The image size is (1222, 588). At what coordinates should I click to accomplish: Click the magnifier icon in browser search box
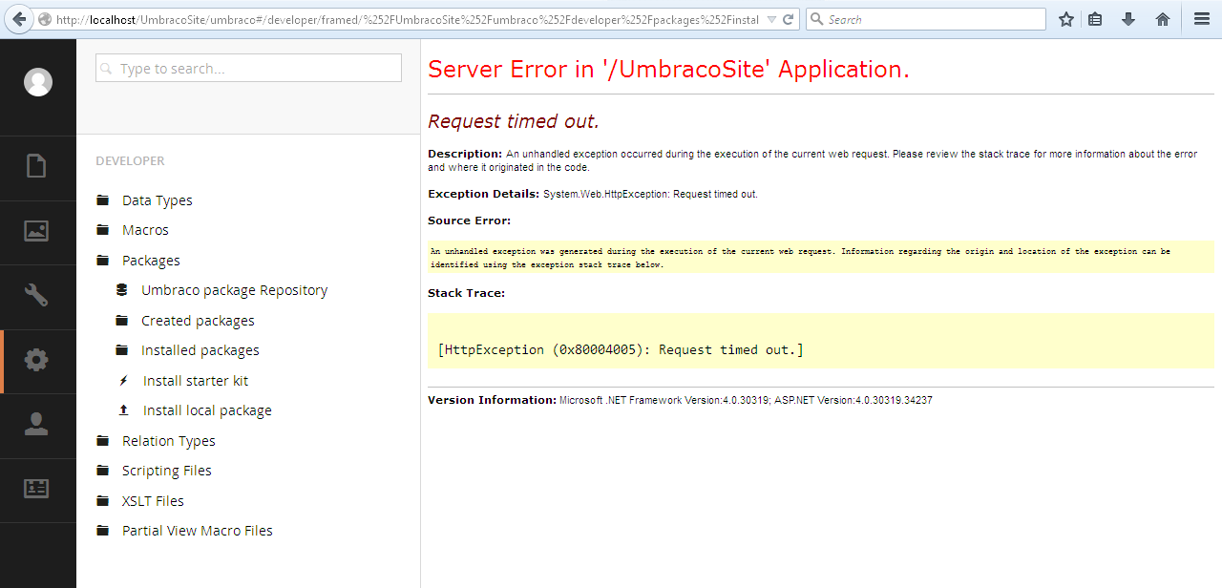pos(817,19)
